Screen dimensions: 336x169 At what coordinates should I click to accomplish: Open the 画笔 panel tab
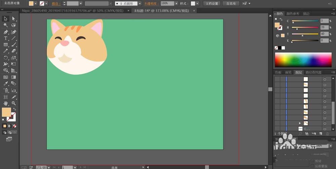point(288,72)
